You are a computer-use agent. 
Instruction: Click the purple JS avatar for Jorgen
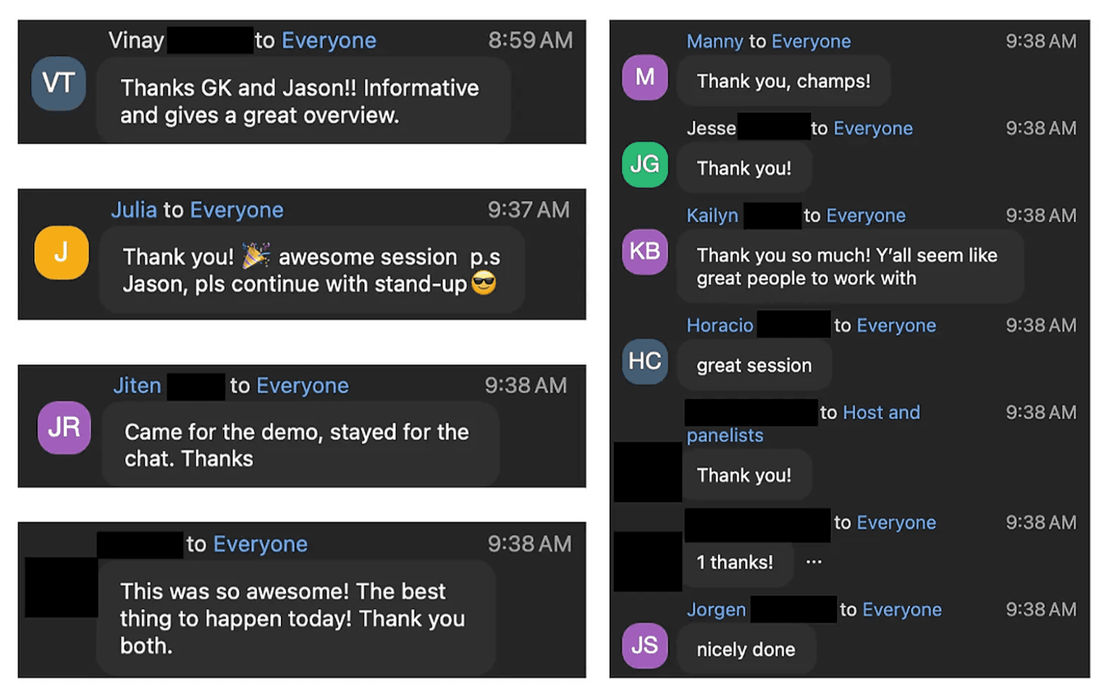tap(644, 645)
